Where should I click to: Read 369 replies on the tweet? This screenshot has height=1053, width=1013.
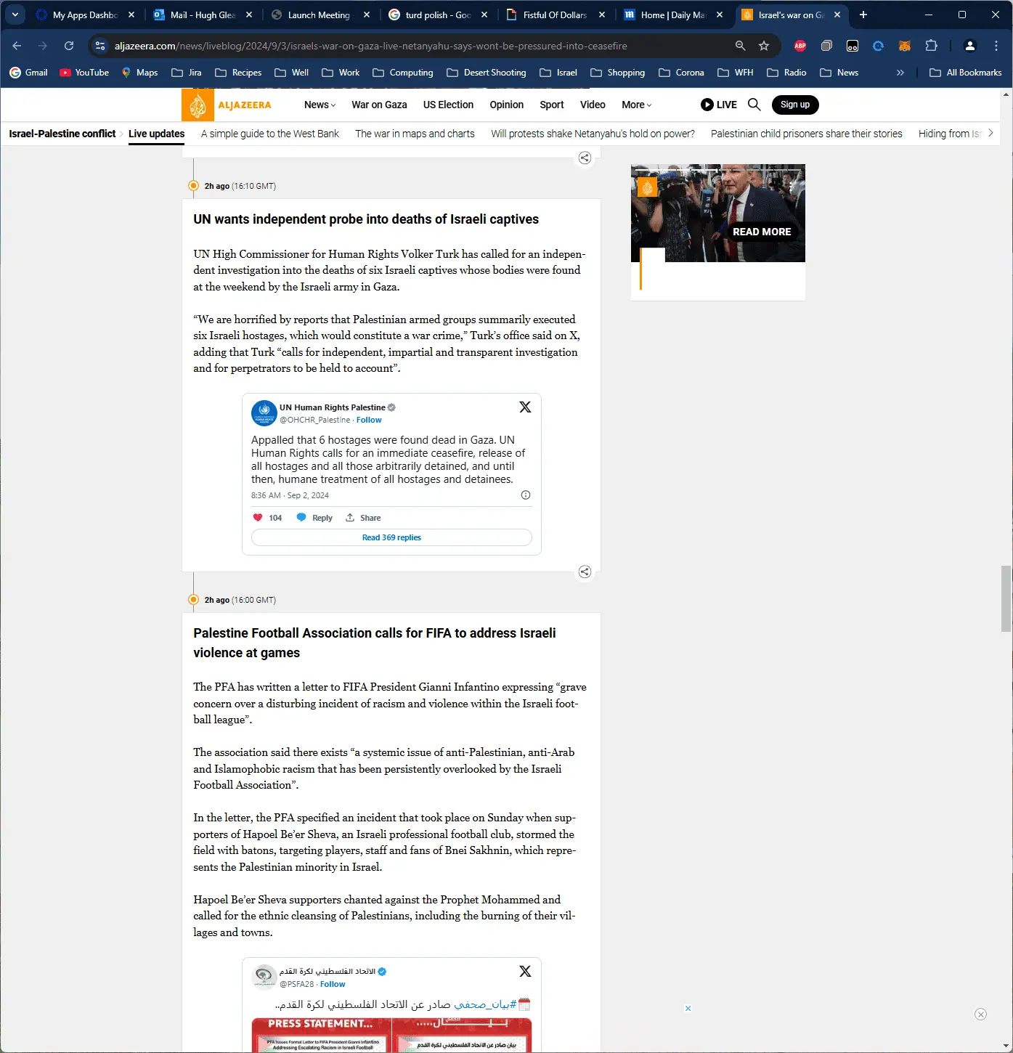coord(391,537)
